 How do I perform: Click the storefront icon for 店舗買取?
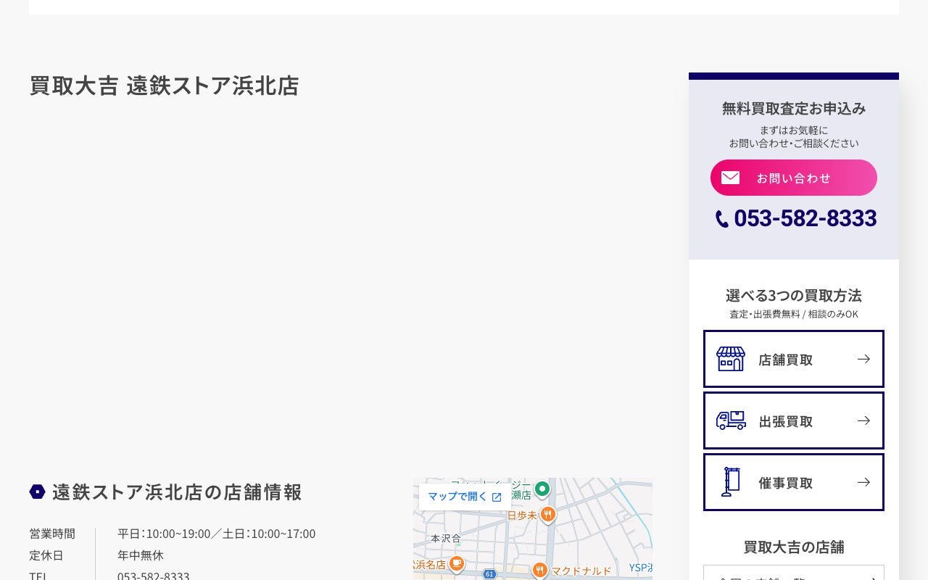(x=731, y=359)
